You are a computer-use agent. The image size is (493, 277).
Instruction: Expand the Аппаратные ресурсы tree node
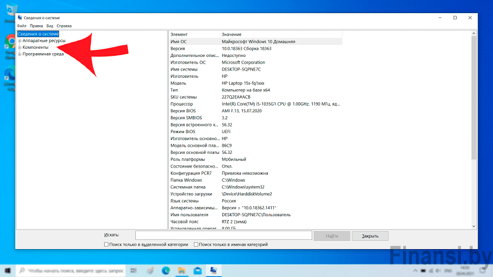tap(20, 41)
